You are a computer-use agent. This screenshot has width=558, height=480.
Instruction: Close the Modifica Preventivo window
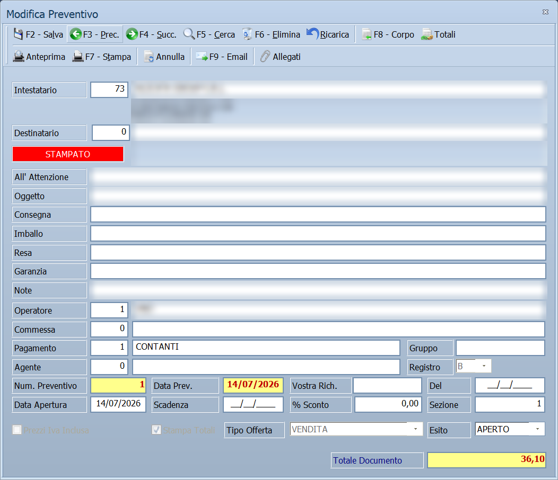point(545,12)
